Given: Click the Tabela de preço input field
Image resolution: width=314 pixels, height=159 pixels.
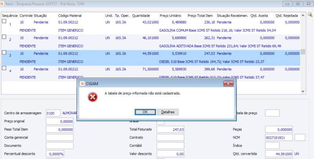Looking at the screenshot, I should click(x=272, y=113).
